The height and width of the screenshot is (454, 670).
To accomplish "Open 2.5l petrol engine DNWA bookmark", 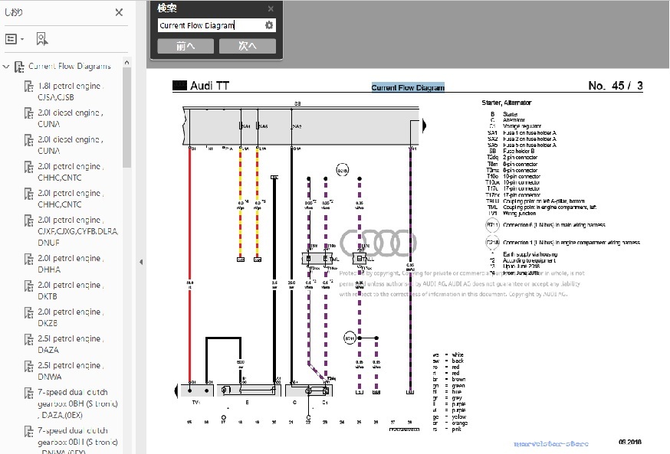I will pos(71,371).
